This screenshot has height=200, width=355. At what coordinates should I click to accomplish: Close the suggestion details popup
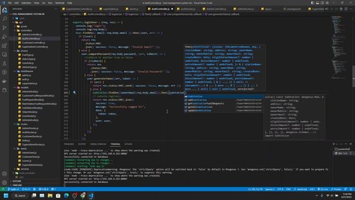tap(323, 97)
